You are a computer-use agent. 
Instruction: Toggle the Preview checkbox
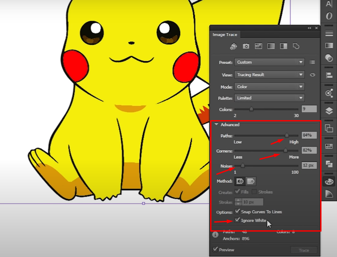[x=215, y=249]
